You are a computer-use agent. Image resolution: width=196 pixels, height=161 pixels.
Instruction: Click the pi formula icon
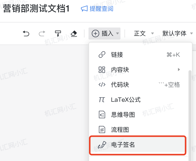102,100
